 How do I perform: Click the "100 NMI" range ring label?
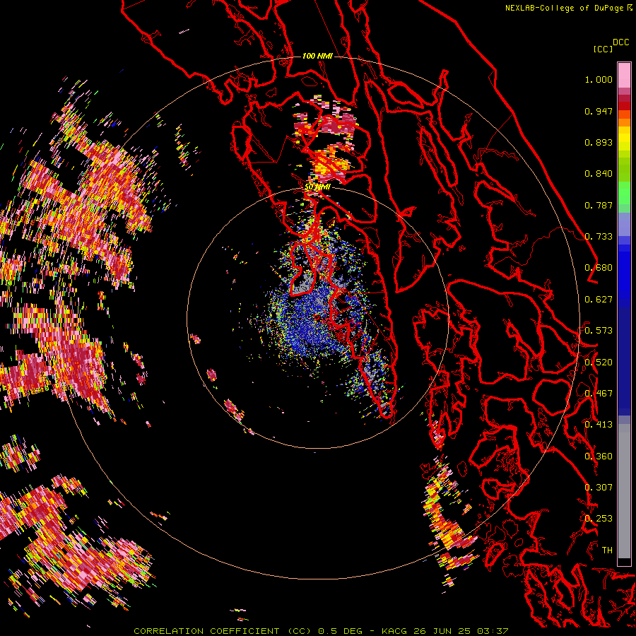(x=317, y=56)
